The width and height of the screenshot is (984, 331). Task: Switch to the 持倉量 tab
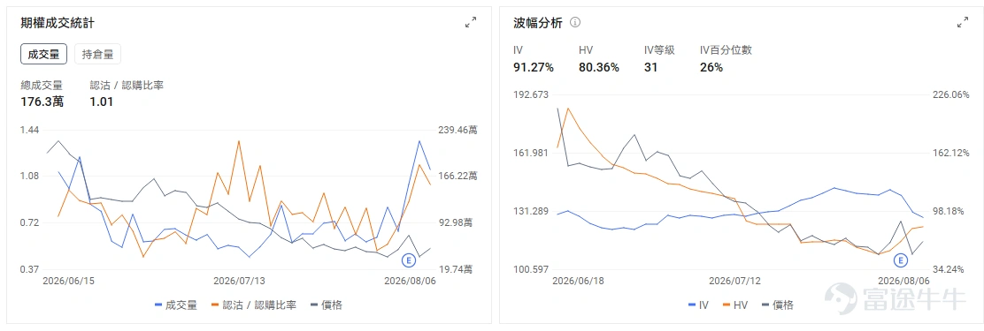[x=97, y=54]
